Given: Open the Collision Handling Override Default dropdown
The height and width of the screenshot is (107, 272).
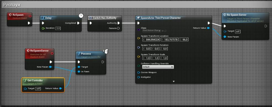Looking at the screenshot, I should pyautogui.click(x=158, y=67).
